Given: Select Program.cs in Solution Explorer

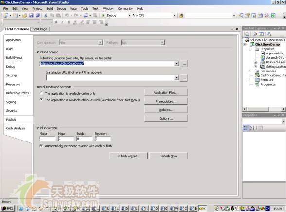Looking at the screenshot, I should (268, 84).
